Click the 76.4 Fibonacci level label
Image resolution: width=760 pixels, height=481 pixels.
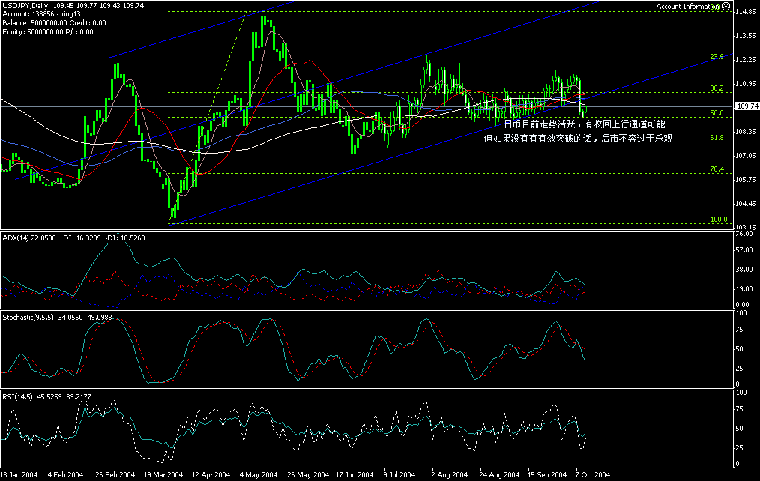(x=717, y=169)
